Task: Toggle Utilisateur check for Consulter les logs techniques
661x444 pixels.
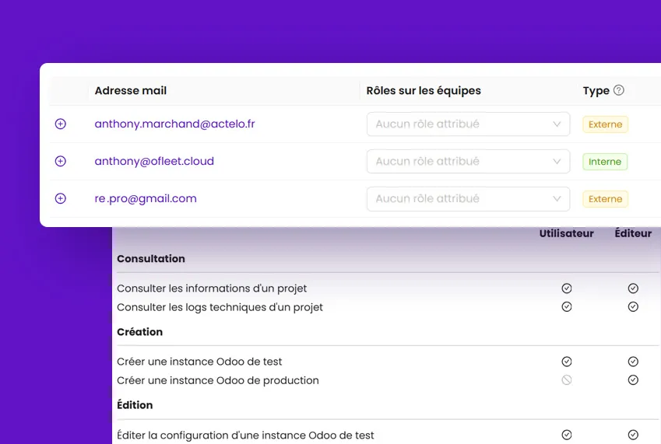Action: [567, 307]
